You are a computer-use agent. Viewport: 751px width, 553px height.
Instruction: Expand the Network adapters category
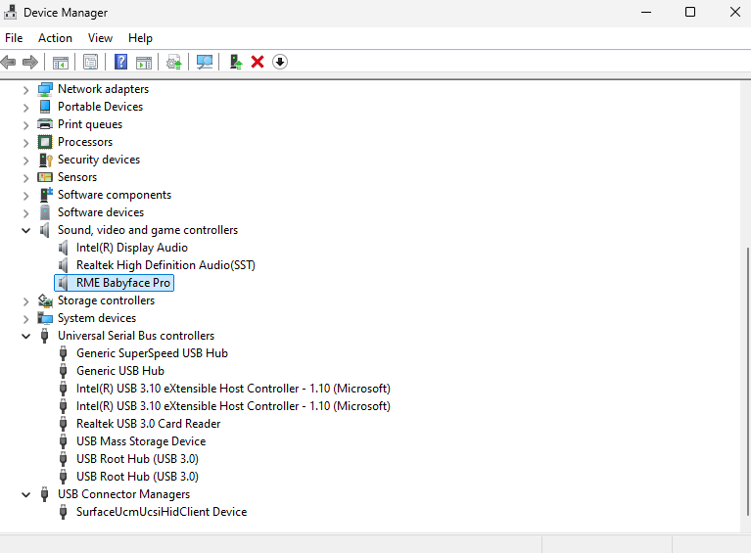26,89
